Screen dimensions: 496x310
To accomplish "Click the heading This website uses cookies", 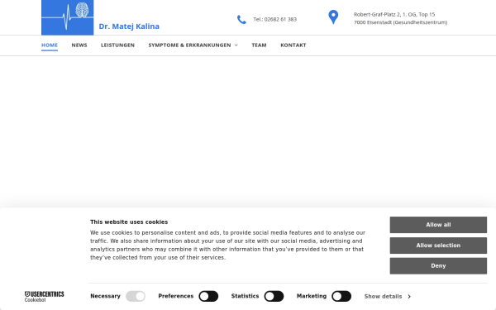I will tap(129, 222).
